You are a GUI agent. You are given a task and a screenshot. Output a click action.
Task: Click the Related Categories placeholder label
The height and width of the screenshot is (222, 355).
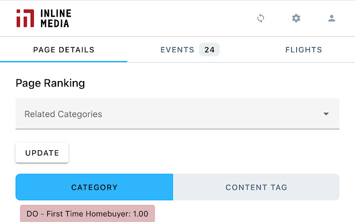63,114
